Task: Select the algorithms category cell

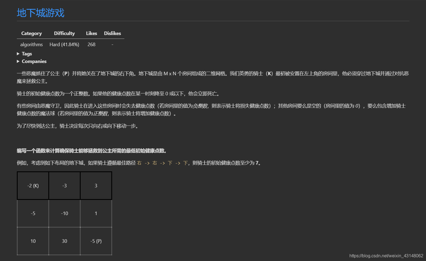Action: pos(31,44)
